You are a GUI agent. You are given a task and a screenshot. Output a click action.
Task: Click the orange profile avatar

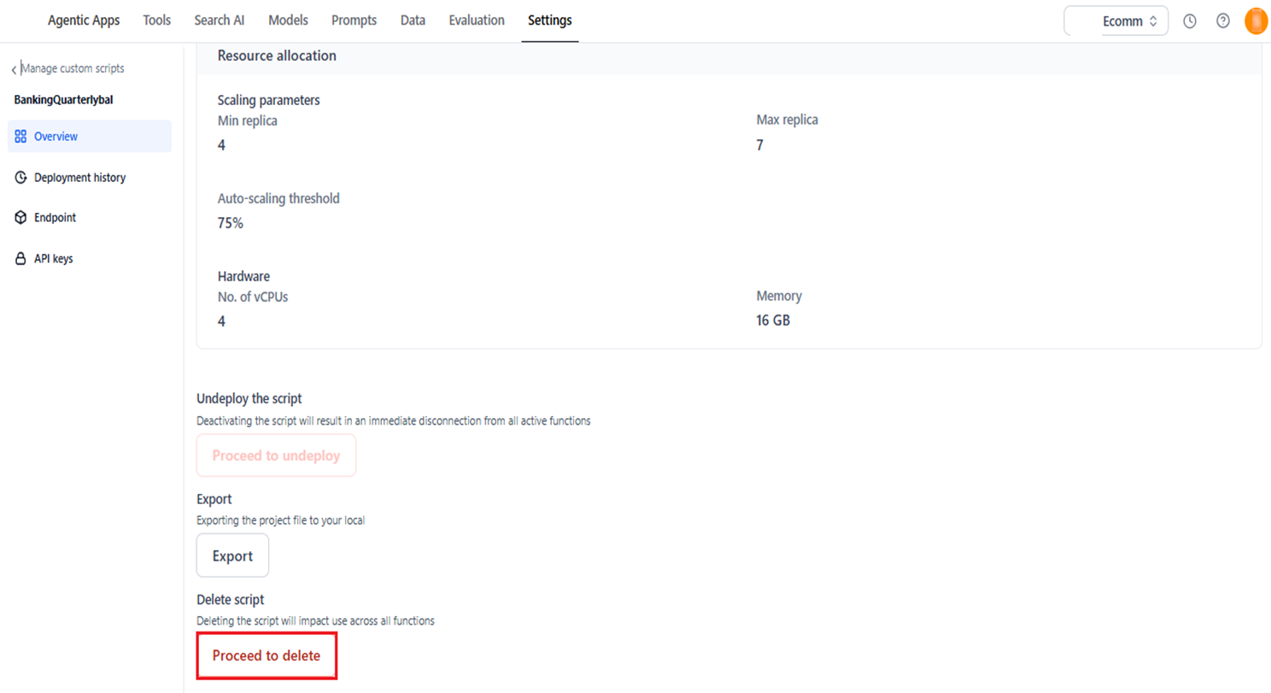pyautogui.click(x=1256, y=21)
